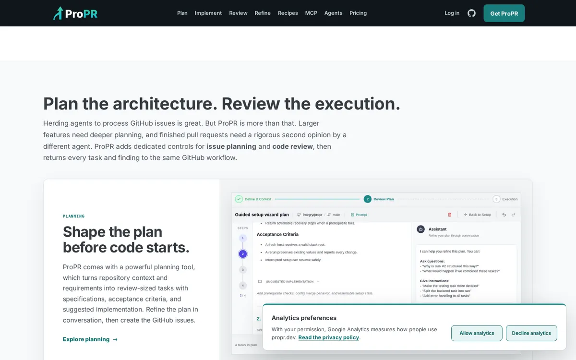The height and width of the screenshot is (360, 576).
Task: Click the "main" branch label
Action: (336, 215)
